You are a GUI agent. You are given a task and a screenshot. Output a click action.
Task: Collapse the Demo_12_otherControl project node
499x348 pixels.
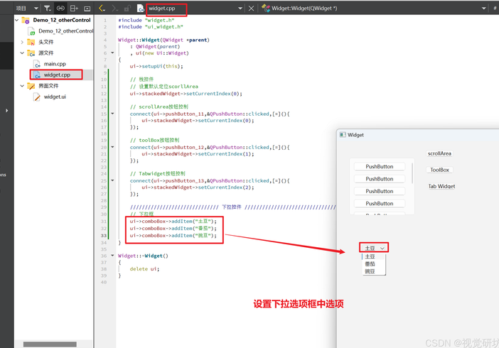point(16,20)
